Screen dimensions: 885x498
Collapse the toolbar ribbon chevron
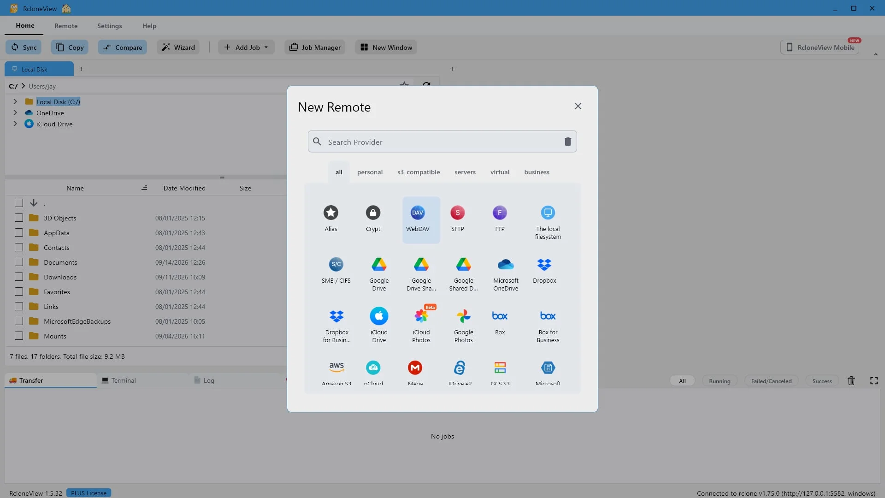coord(876,54)
